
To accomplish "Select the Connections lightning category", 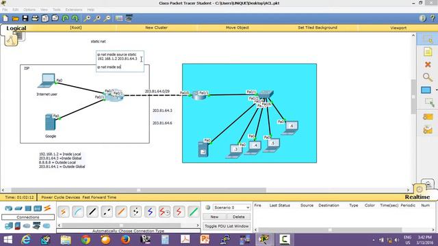I will [x=47, y=208].
